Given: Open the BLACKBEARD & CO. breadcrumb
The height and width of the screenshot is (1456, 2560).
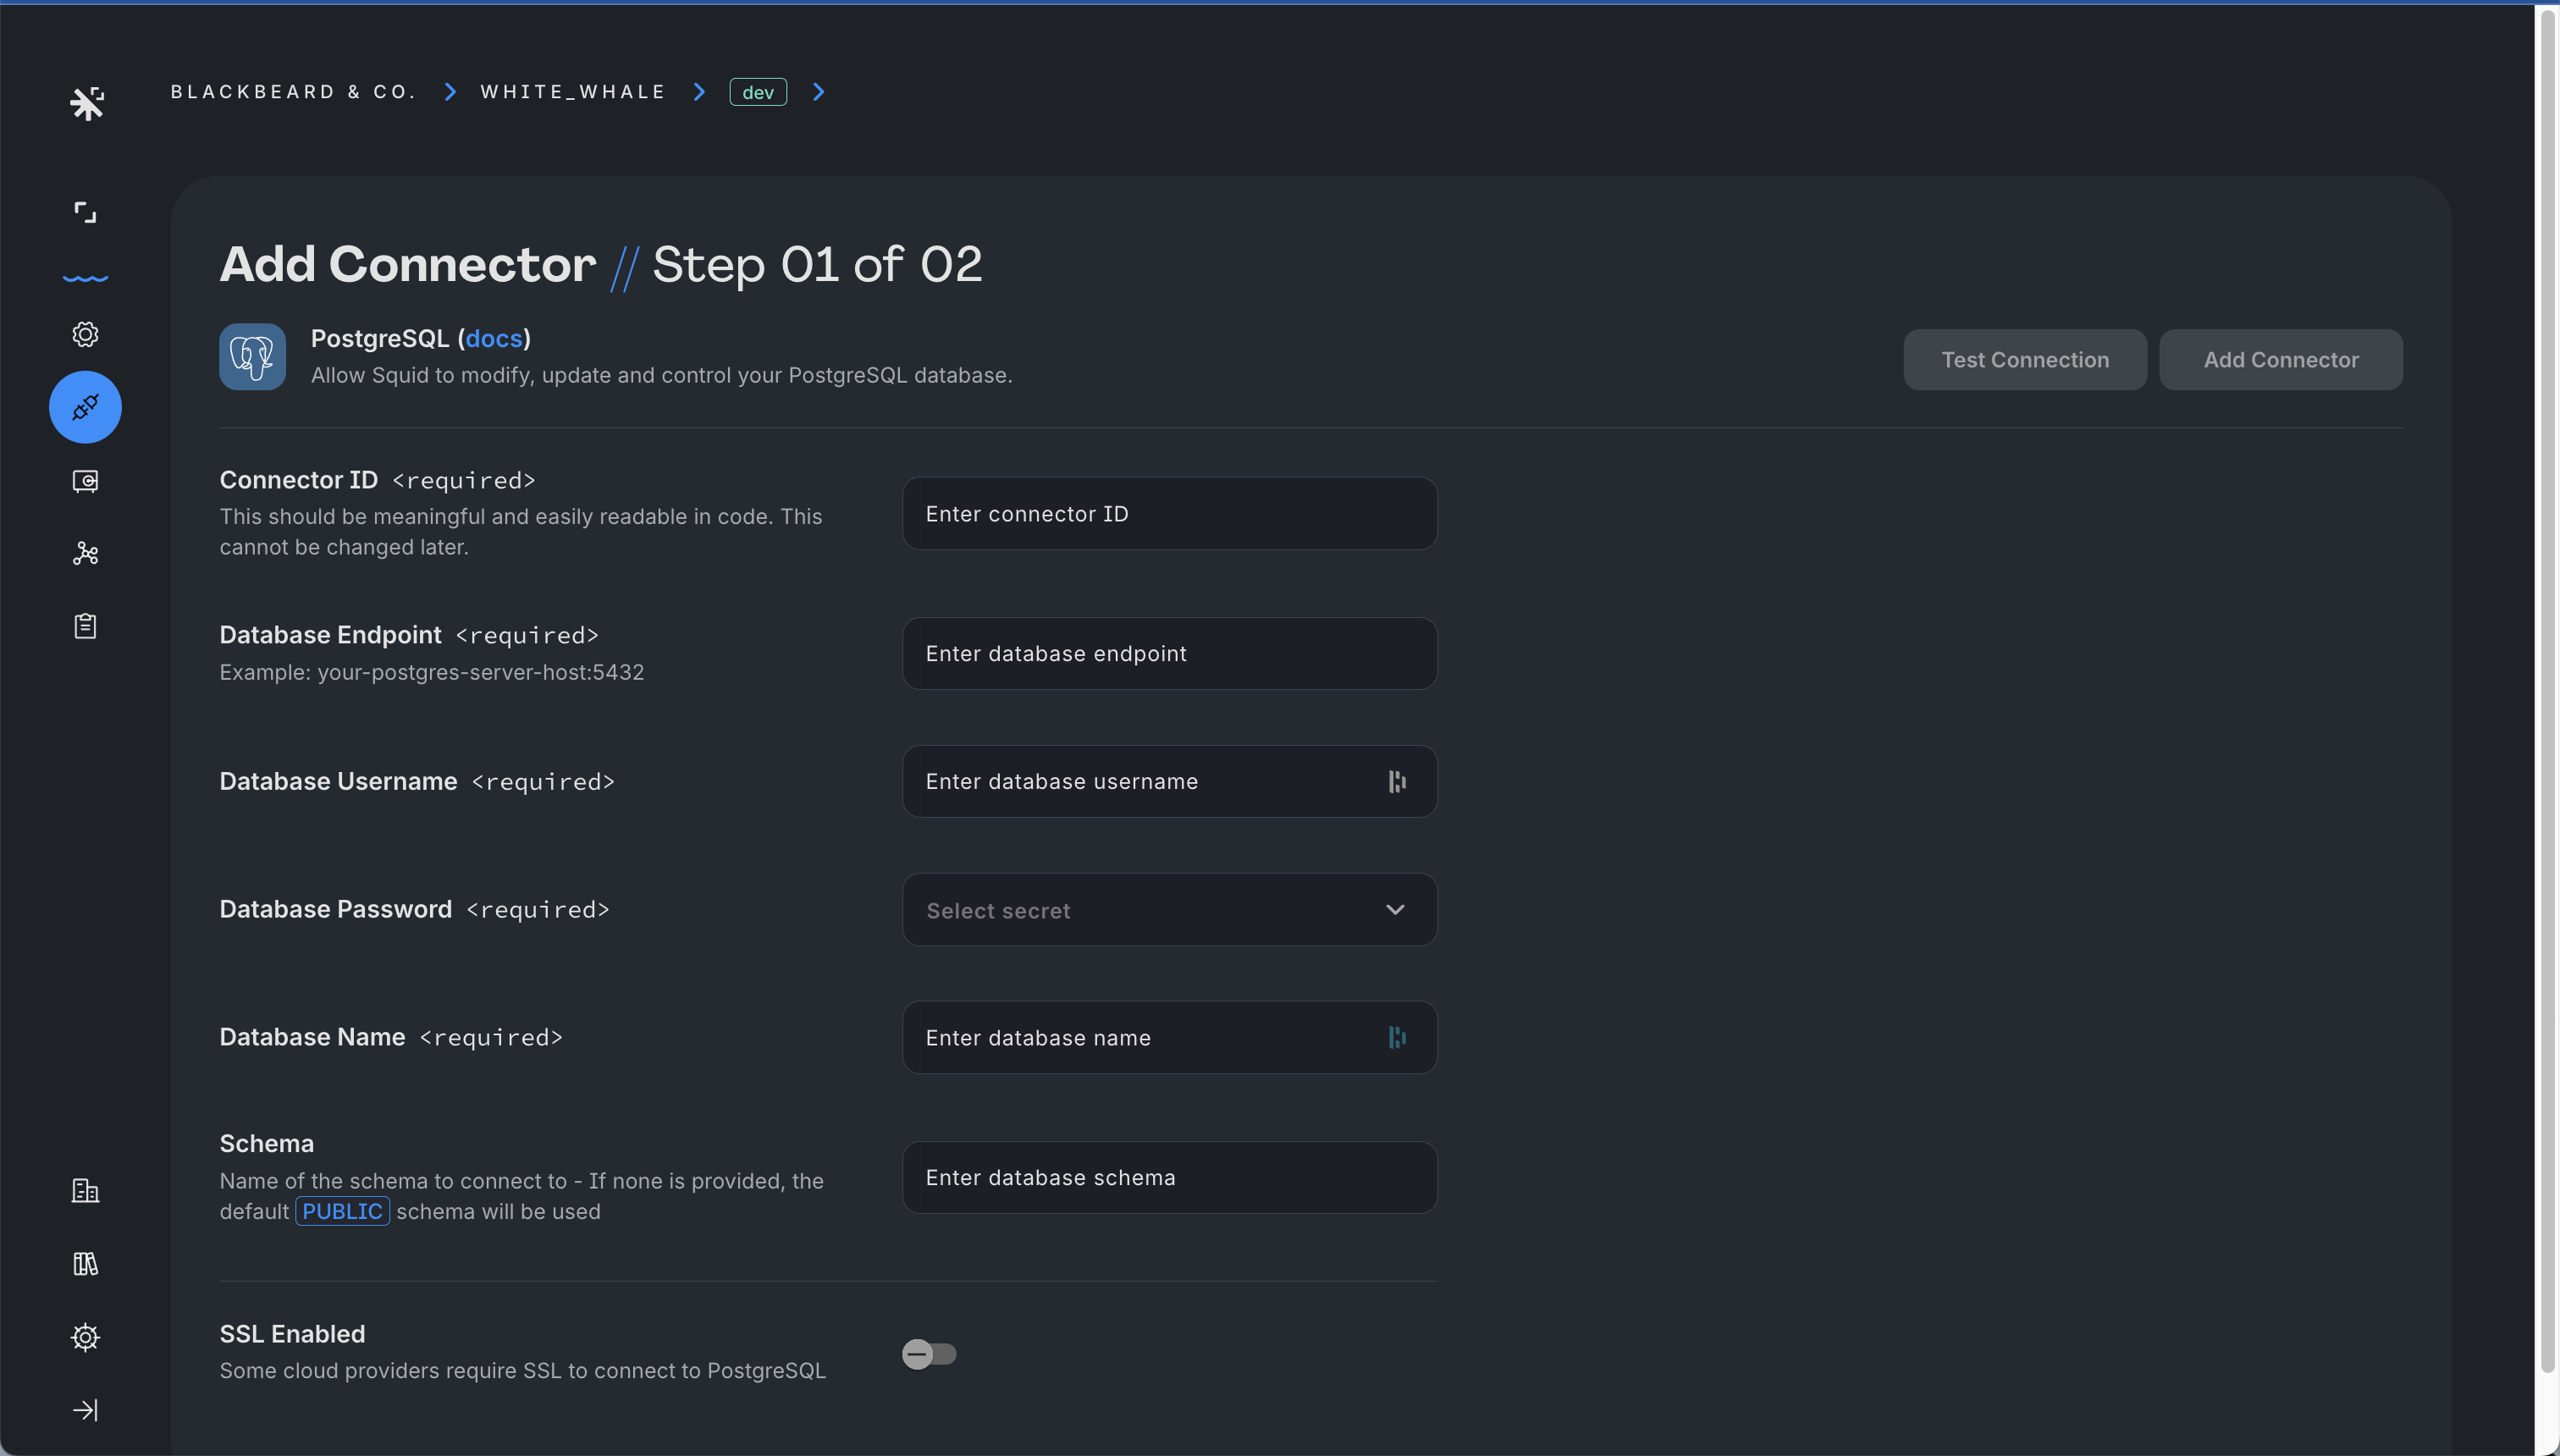Looking at the screenshot, I should (293, 92).
